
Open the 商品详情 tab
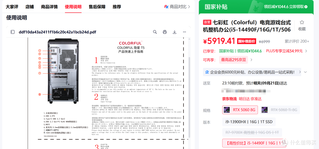(49, 7)
